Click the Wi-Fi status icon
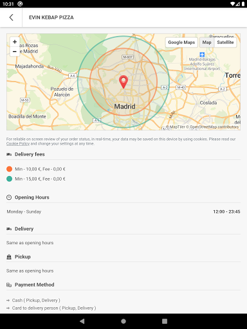Image resolution: width=247 pixels, height=329 pixels. click(x=233, y=4)
